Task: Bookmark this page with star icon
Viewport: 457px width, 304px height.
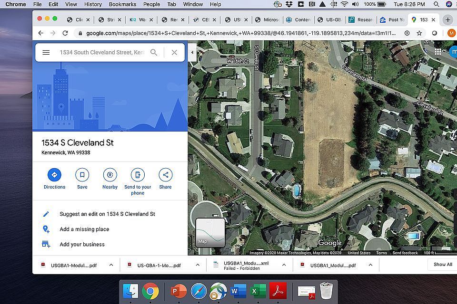Action: (x=419, y=33)
